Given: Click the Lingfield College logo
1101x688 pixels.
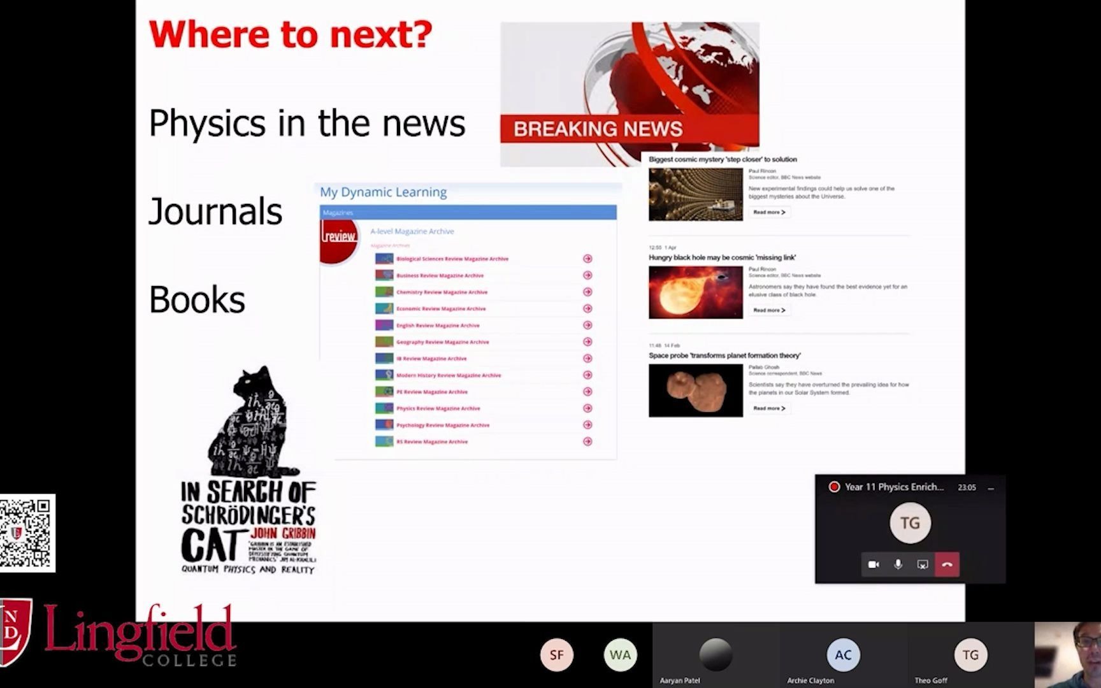Looking at the screenshot, I should click(x=118, y=634).
